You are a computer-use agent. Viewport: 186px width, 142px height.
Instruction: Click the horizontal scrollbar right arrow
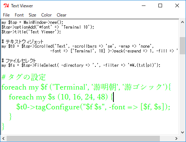pyautogui.click(x=176, y=138)
